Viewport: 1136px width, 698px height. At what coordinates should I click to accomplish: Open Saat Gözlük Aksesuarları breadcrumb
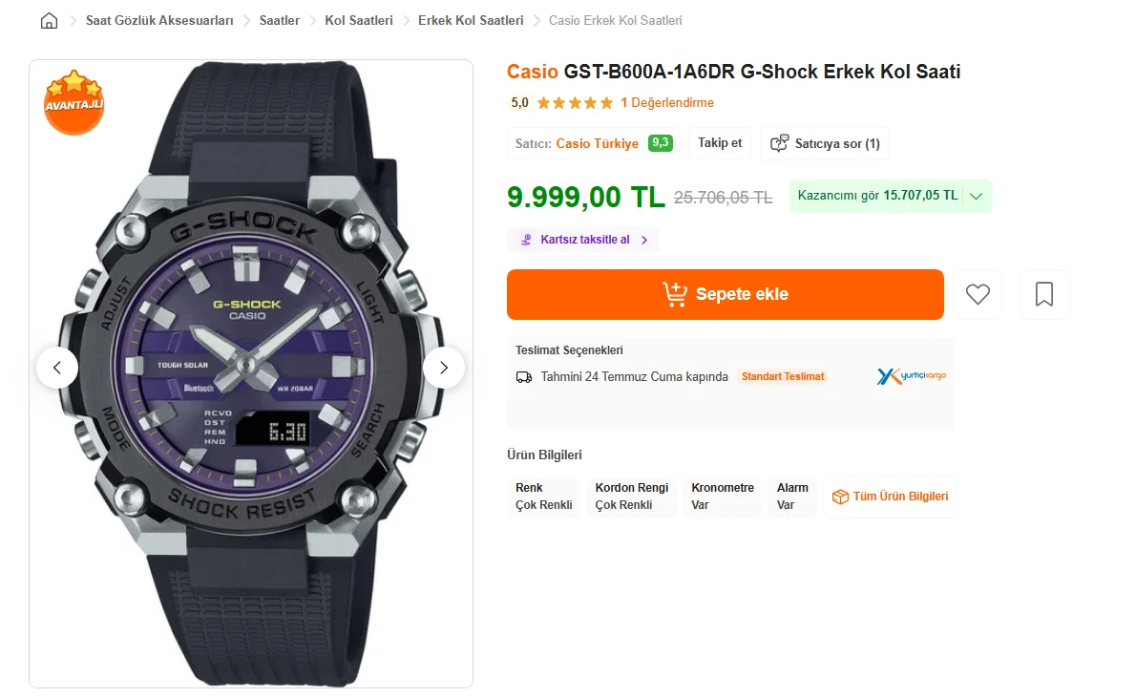click(159, 20)
